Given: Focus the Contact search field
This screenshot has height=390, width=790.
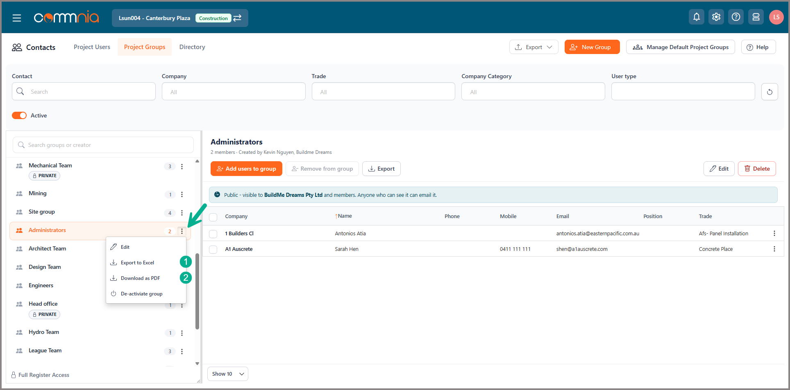Looking at the screenshot, I should [x=84, y=92].
